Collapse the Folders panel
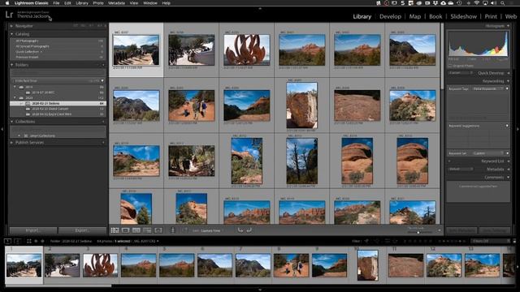 (x=11, y=65)
